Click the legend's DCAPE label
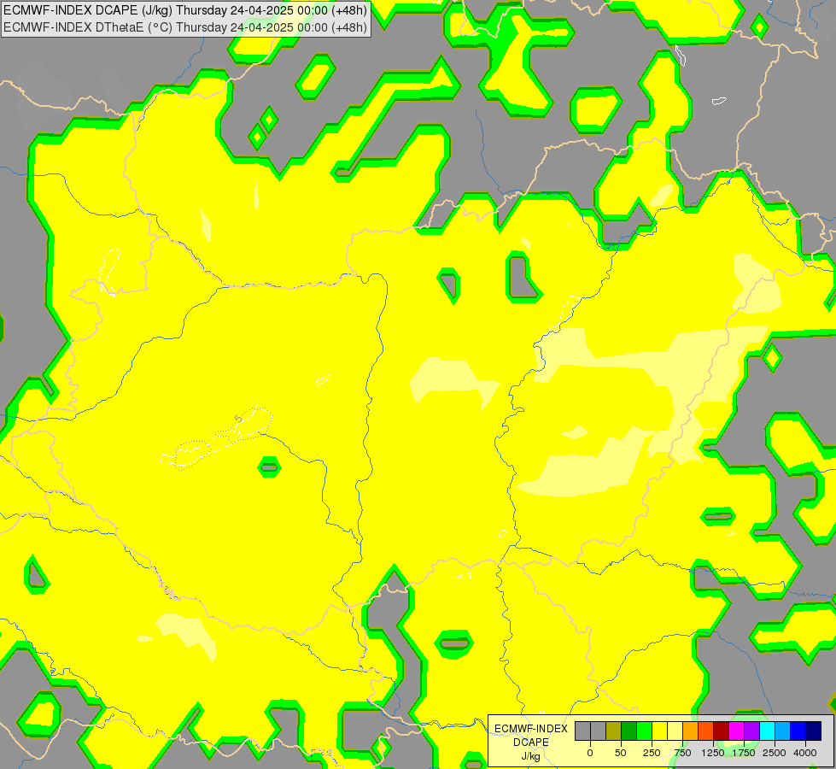Screen dimensions: 836x769 531,743
